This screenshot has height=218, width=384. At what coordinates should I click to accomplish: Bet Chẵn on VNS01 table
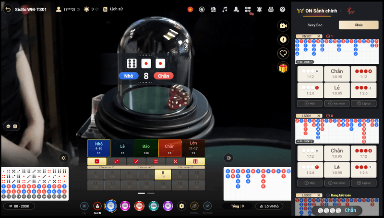(x=337, y=74)
